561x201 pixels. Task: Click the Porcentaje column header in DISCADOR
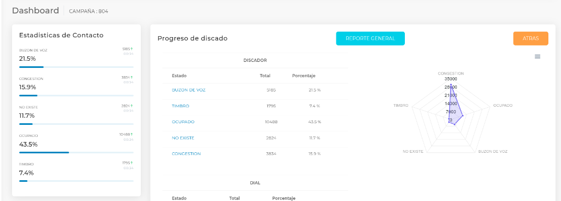(x=304, y=76)
